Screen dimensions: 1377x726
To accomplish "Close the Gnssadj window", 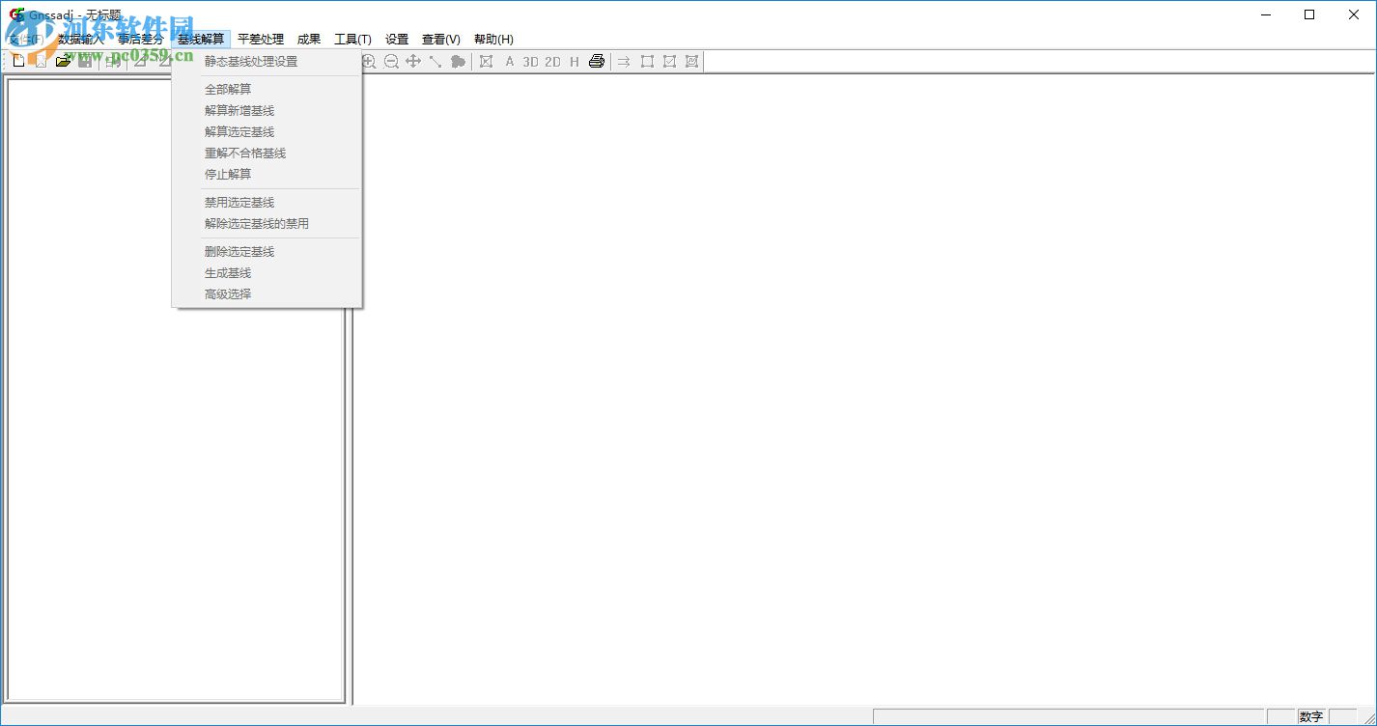I will click(1354, 14).
